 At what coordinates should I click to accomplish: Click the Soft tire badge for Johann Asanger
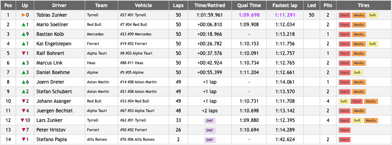pos(344,101)
